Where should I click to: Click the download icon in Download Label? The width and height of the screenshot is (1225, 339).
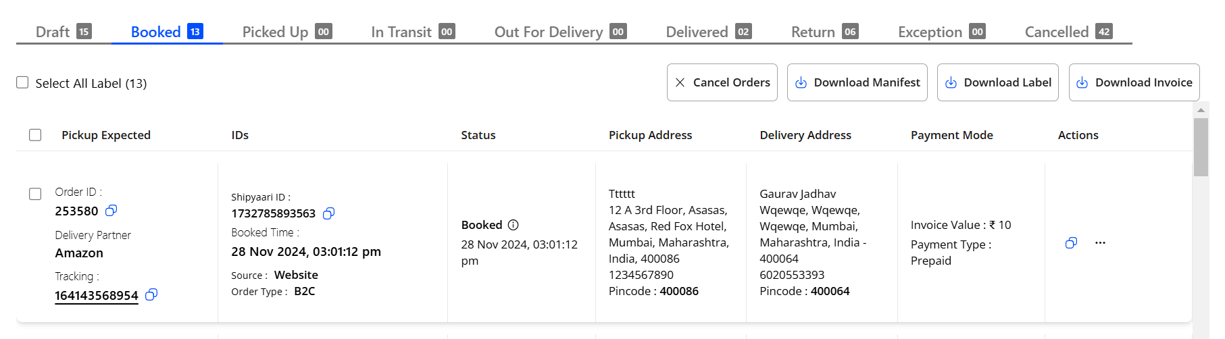click(x=951, y=82)
